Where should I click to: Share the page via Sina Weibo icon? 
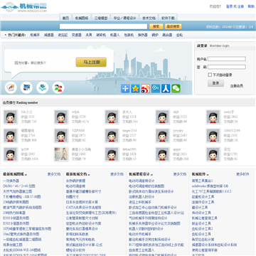(x=146, y=88)
